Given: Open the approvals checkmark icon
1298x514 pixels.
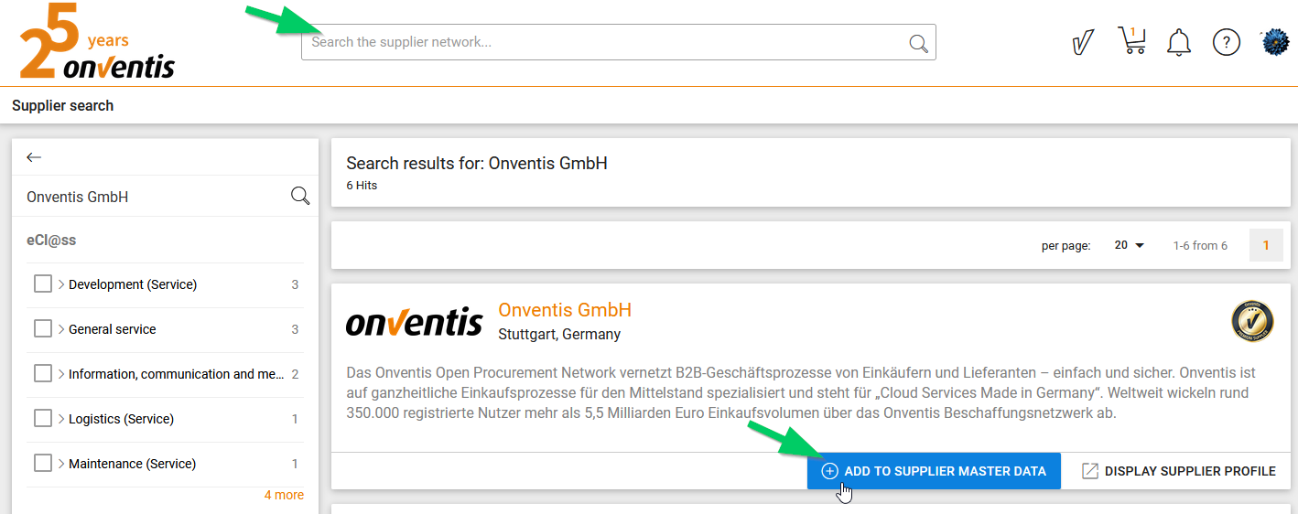Looking at the screenshot, I should 1083,42.
